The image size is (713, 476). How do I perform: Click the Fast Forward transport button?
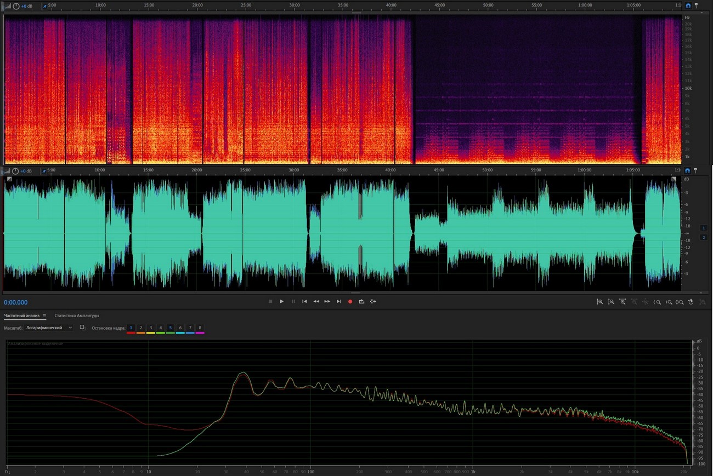coord(327,301)
